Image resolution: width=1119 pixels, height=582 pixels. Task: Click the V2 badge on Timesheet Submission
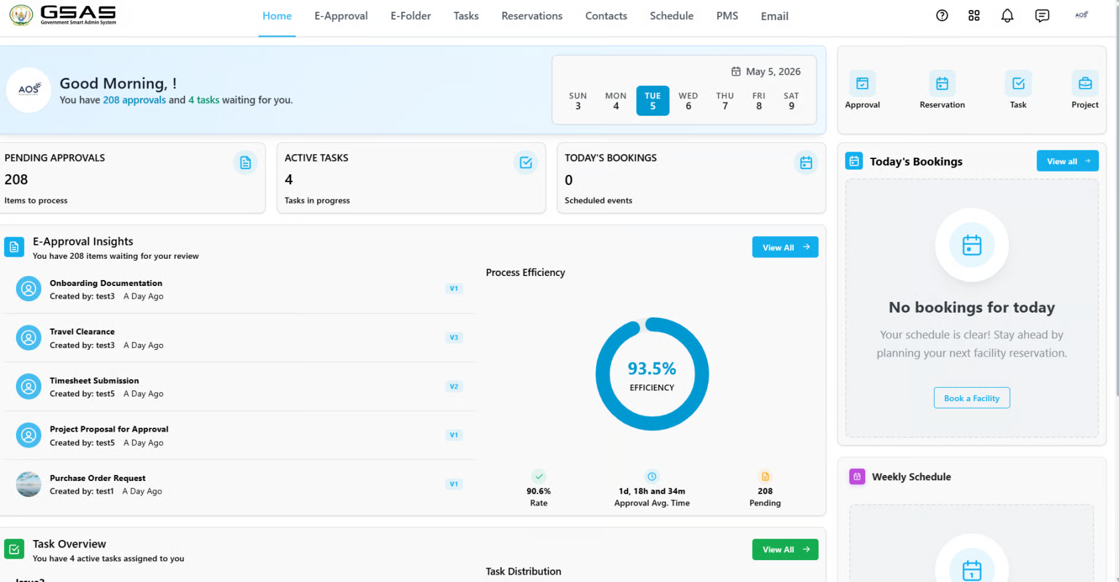[x=454, y=386]
